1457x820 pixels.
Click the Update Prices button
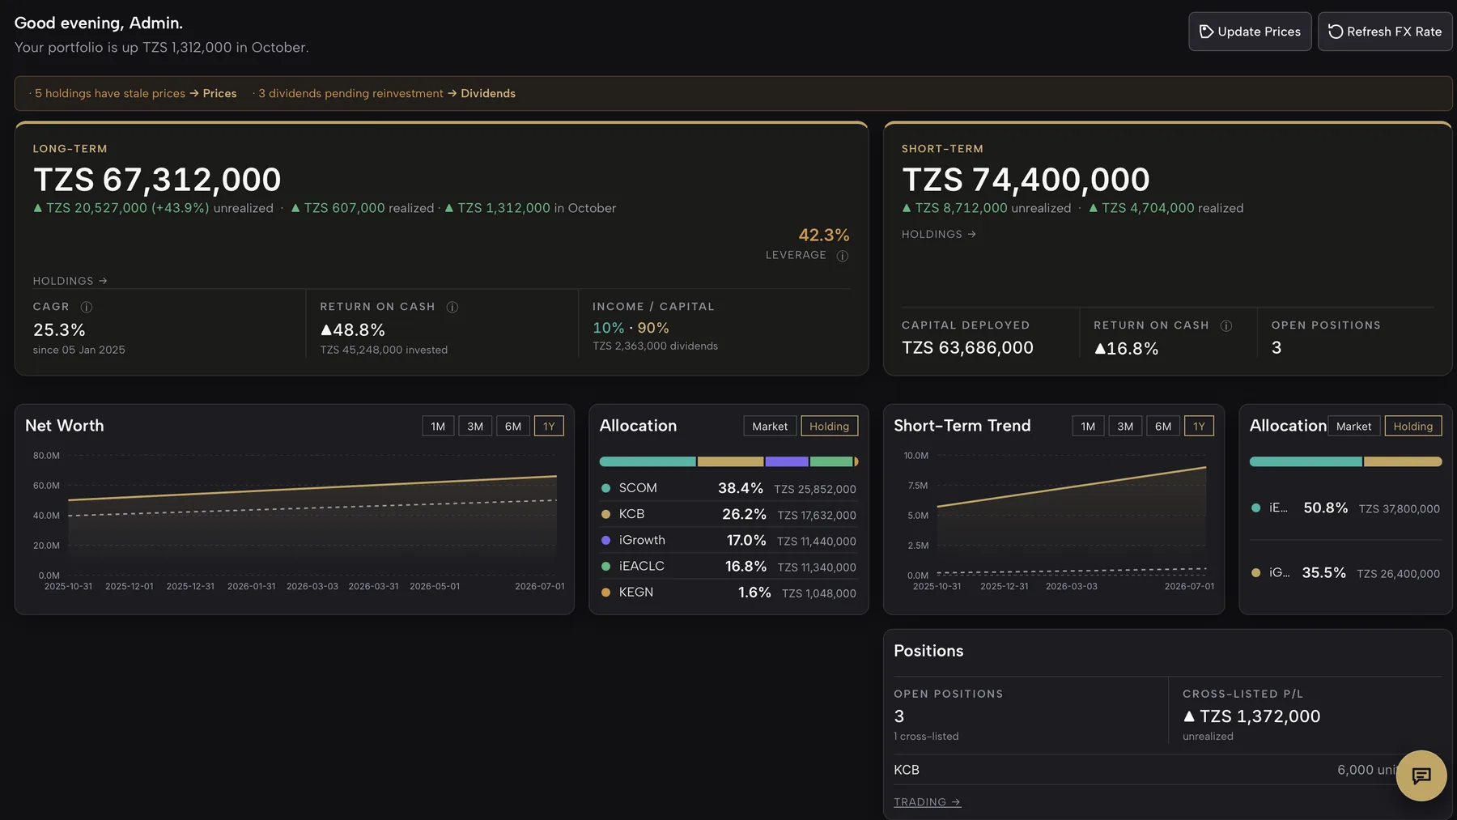coord(1250,32)
